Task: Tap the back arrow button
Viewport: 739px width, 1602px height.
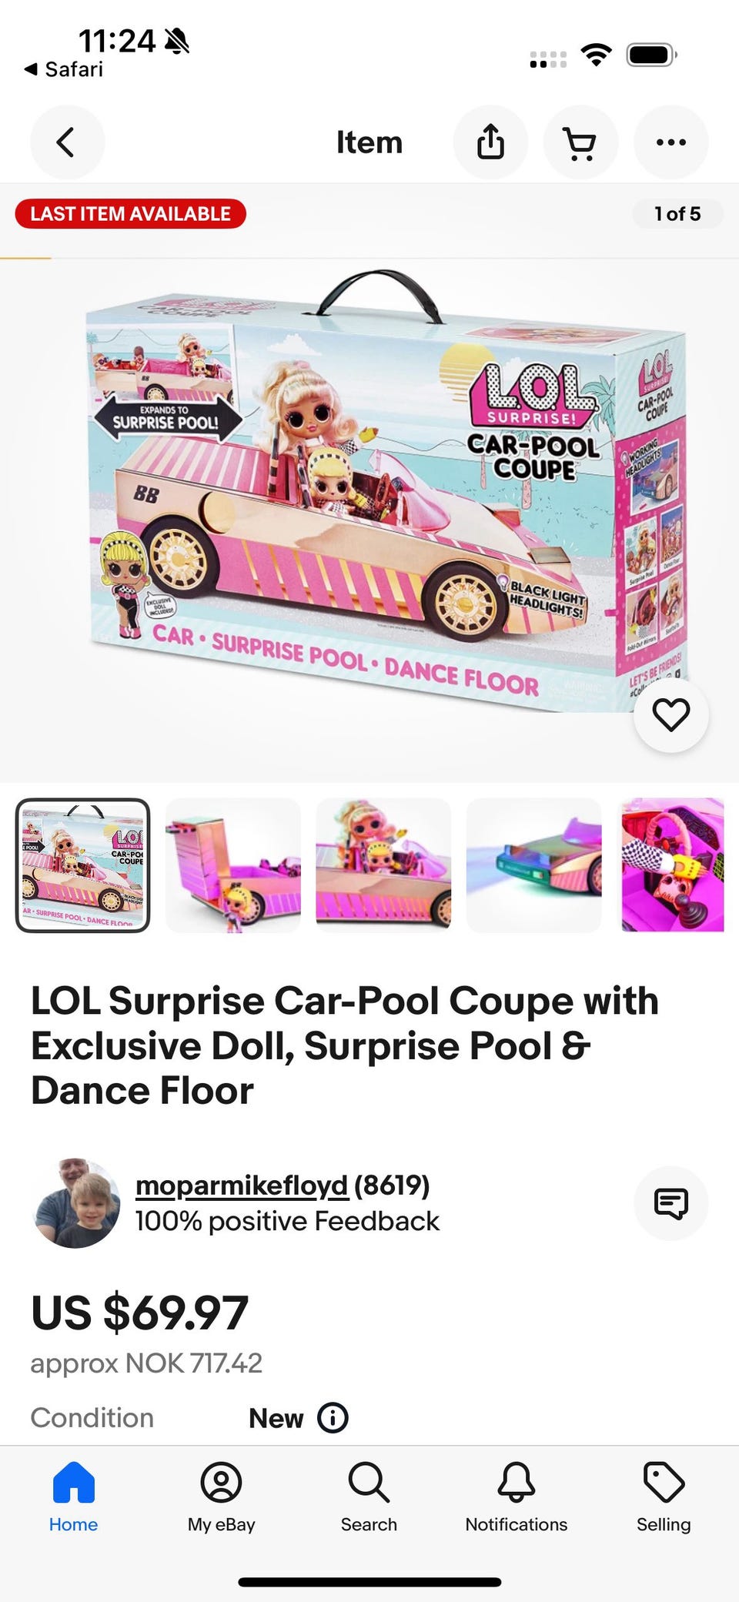Action: point(67,142)
